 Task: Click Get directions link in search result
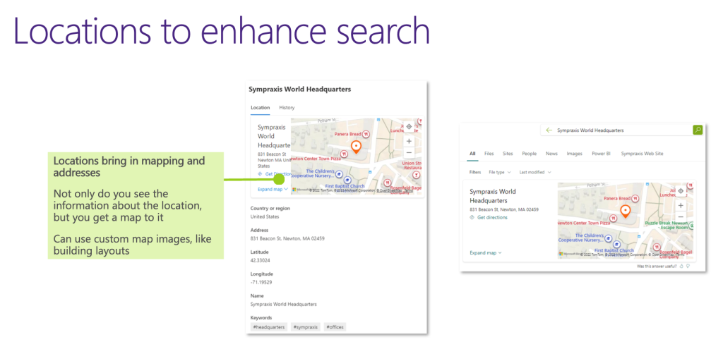tap(491, 218)
